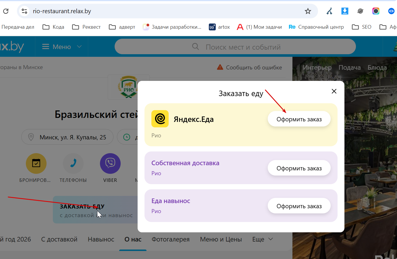The width and height of the screenshot is (397, 259).
Task: Click the map pin address icon
Action: pos(31,137)
